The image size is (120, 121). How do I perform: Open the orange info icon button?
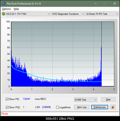[113, 107]
